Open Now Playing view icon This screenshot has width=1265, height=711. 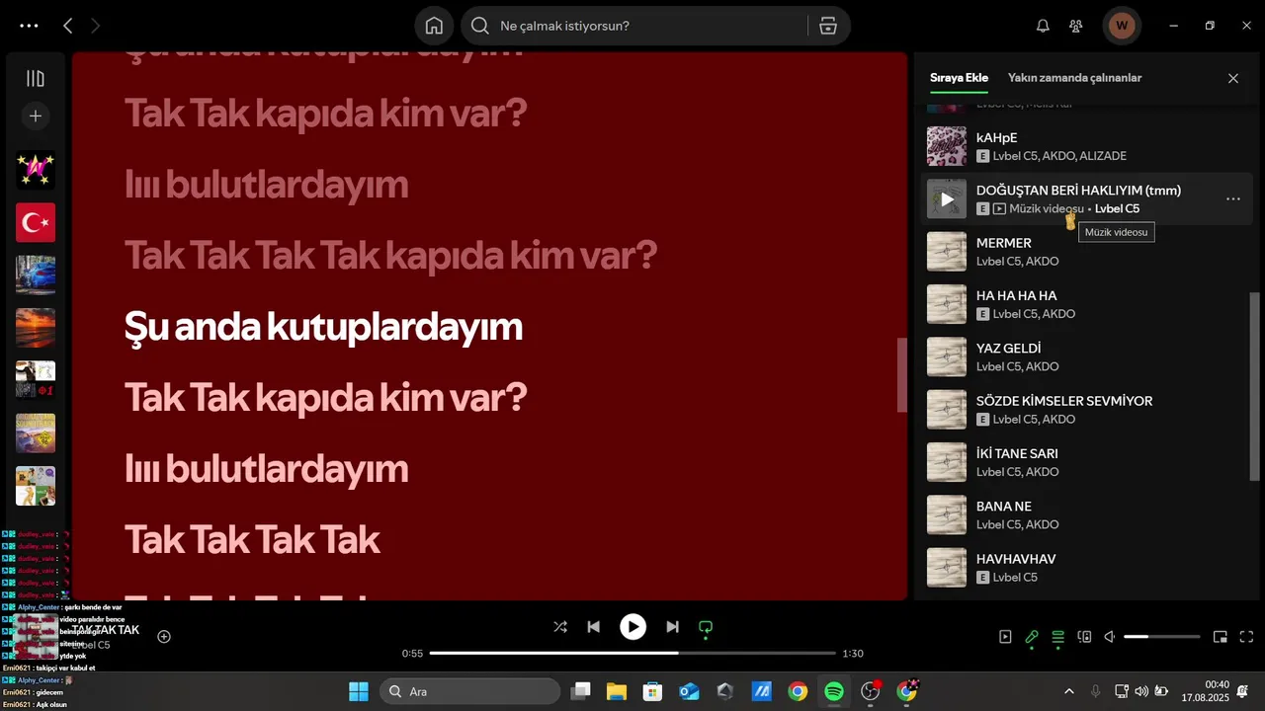click(1005, 637)
